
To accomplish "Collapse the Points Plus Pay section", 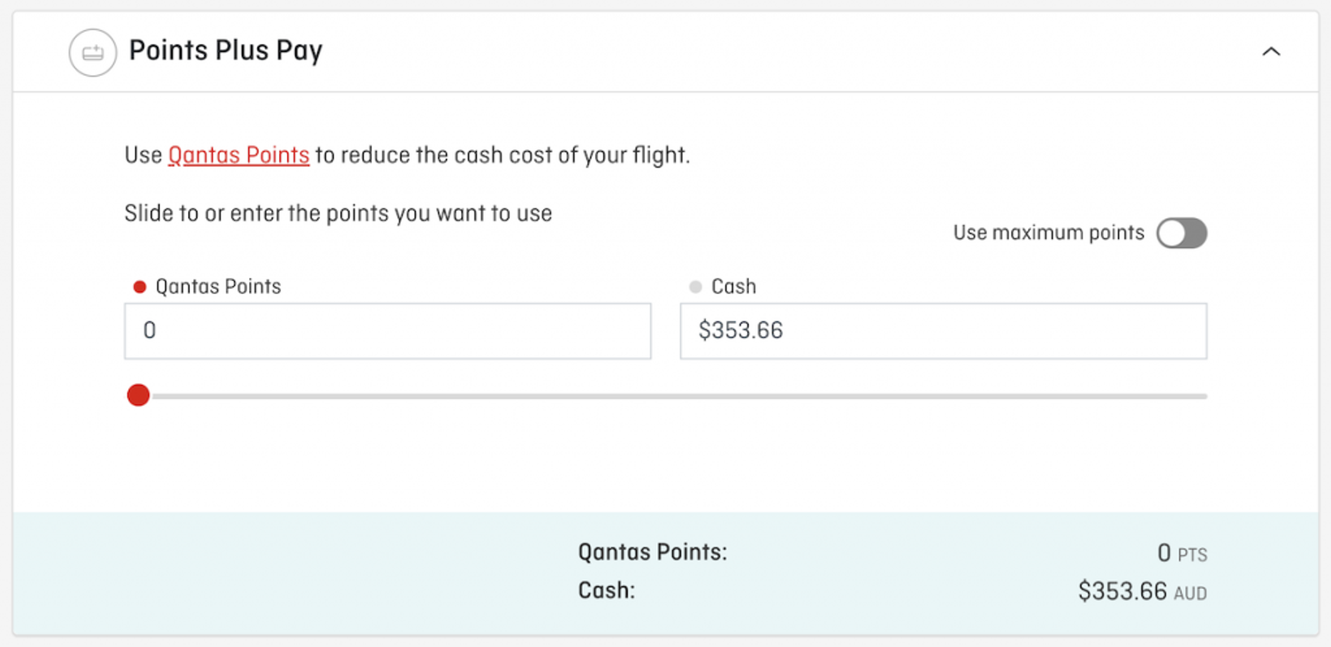I will [x=1271, y=52].
